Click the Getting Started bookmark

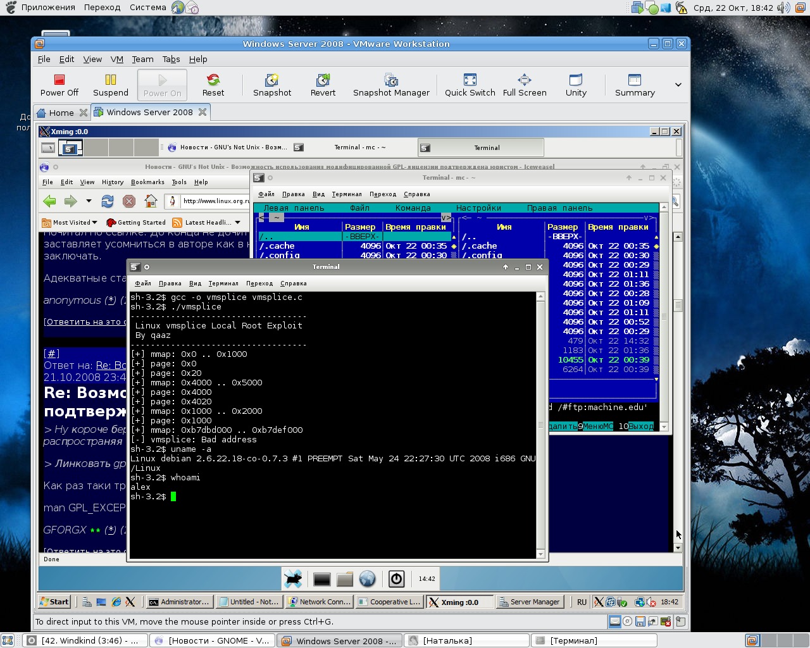(135, 223)
